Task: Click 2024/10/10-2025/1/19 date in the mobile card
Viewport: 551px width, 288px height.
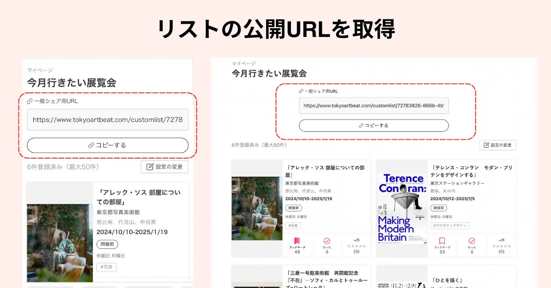Action: (132, 232)
